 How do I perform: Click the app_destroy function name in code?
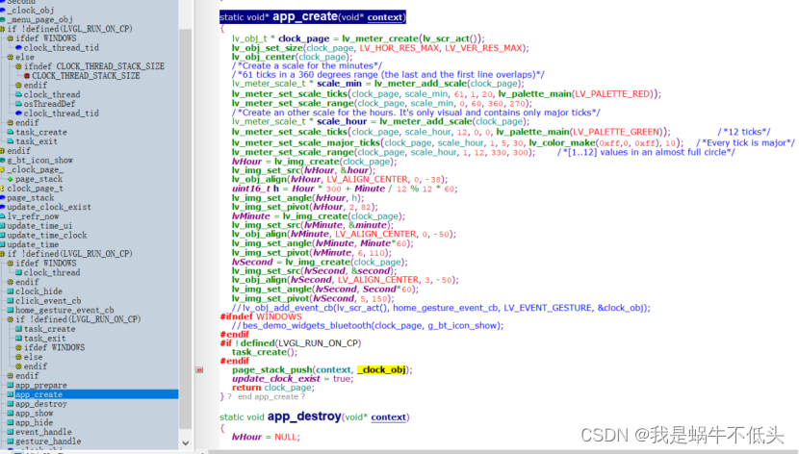(x=303, y=416)
